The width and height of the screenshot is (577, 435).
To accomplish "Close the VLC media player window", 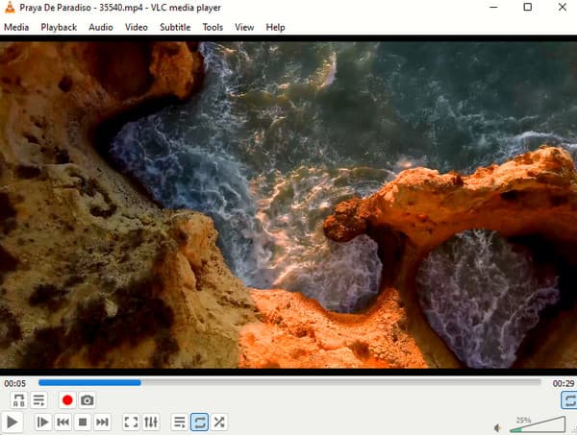I will (563, 7).
